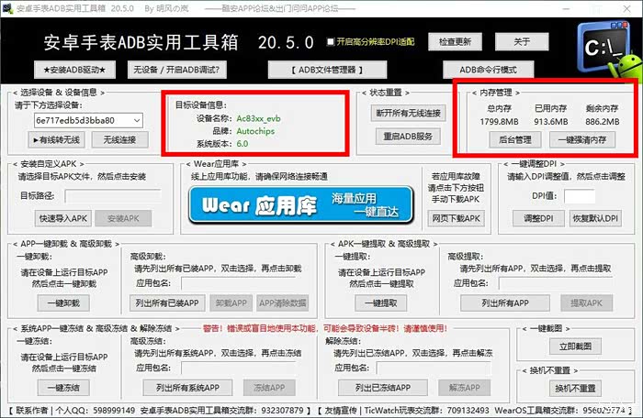Click free memory value 886.2MB

pyautogui.click(x=602, y=122)
